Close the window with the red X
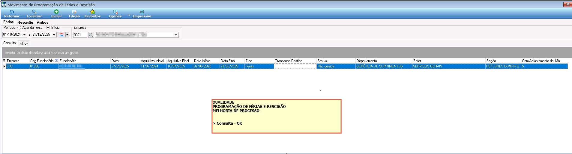Screen dimensions: 572x154 click(x=568, y=4)
